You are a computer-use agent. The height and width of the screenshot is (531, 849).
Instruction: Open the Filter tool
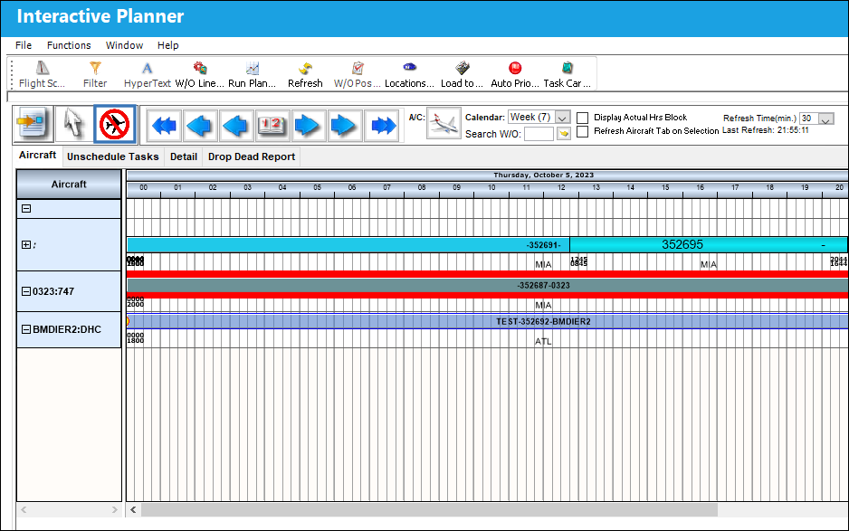coord(95,74)
